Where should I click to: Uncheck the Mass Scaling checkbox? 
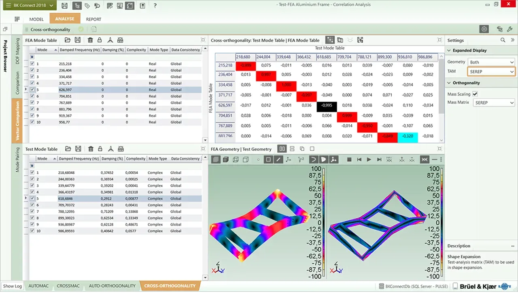click(x=475, y=94)
